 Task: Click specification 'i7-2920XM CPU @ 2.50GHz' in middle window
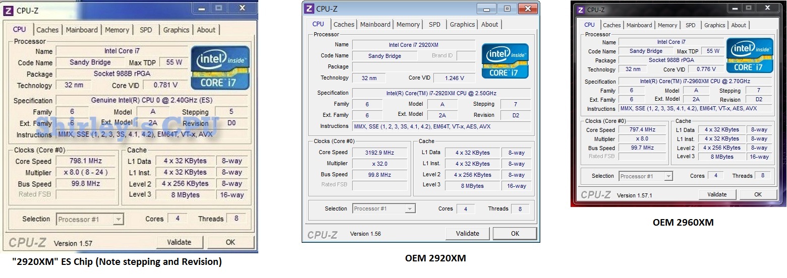click(x=441, y=93)
